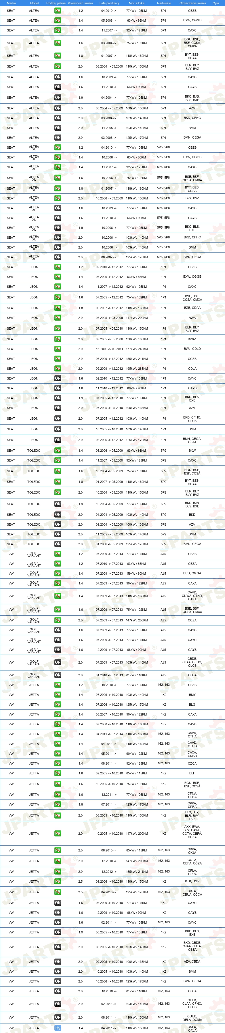The height and width of the screenshot is (1033, 225).
Task: Click the Rodzaj paliwa column header
Action: (x=56, y=3)
